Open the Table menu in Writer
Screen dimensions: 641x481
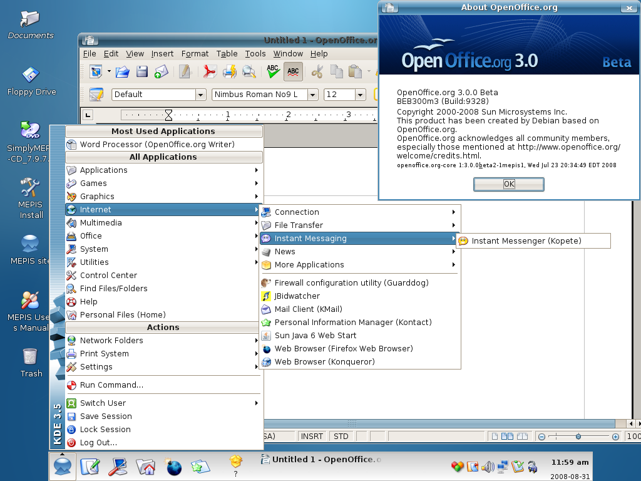(x=227, y=54)
